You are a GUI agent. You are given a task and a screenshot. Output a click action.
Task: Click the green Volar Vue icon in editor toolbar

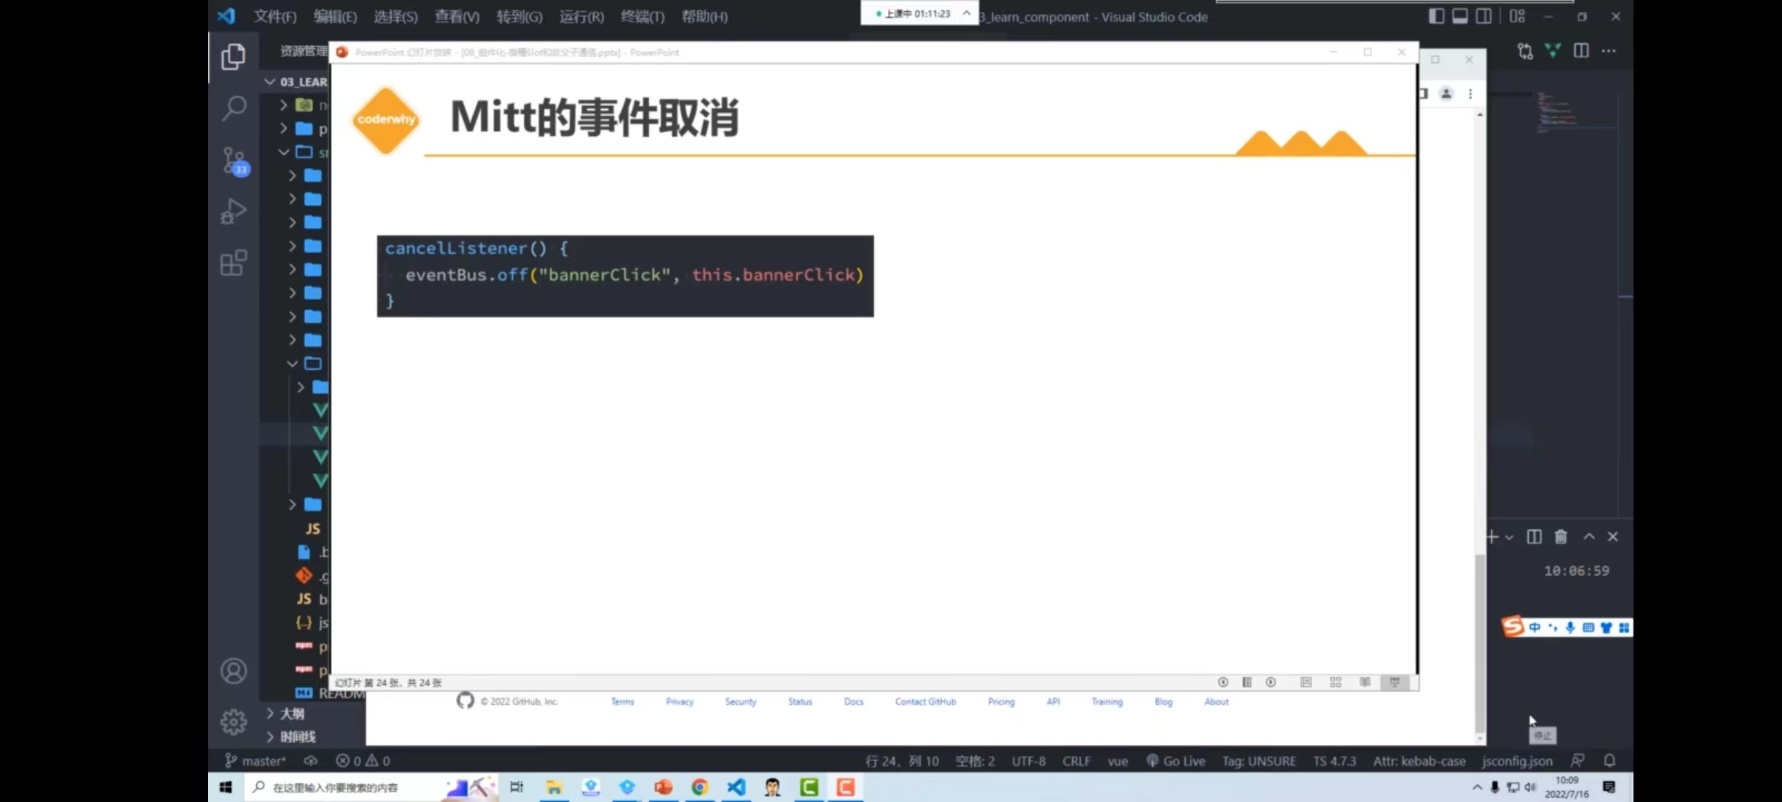point(1553,50)
